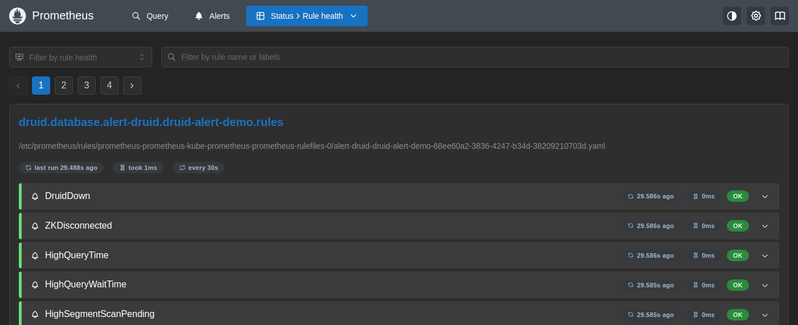Expand the DruidDown rule chevron
This screenshot has height=325, width=798.
(765, 196)
